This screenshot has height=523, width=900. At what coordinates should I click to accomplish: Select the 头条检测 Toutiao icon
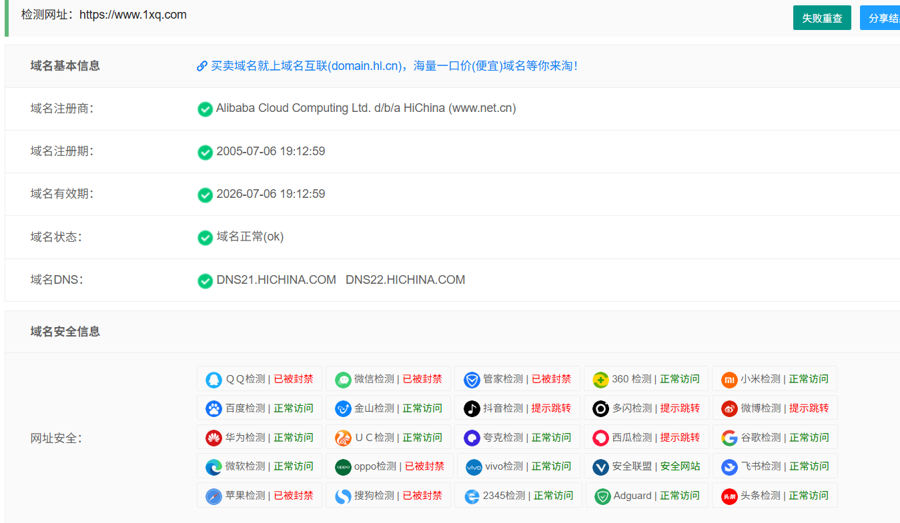[729, 495]
